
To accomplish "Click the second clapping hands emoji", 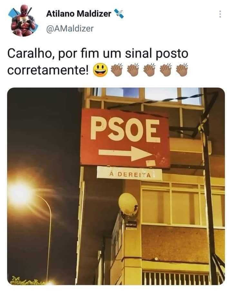I will click(x=133, y=70).
